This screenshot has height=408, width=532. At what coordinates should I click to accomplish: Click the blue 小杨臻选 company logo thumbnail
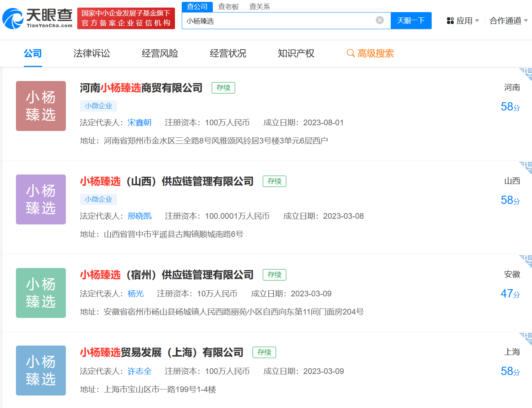[41, 371]
